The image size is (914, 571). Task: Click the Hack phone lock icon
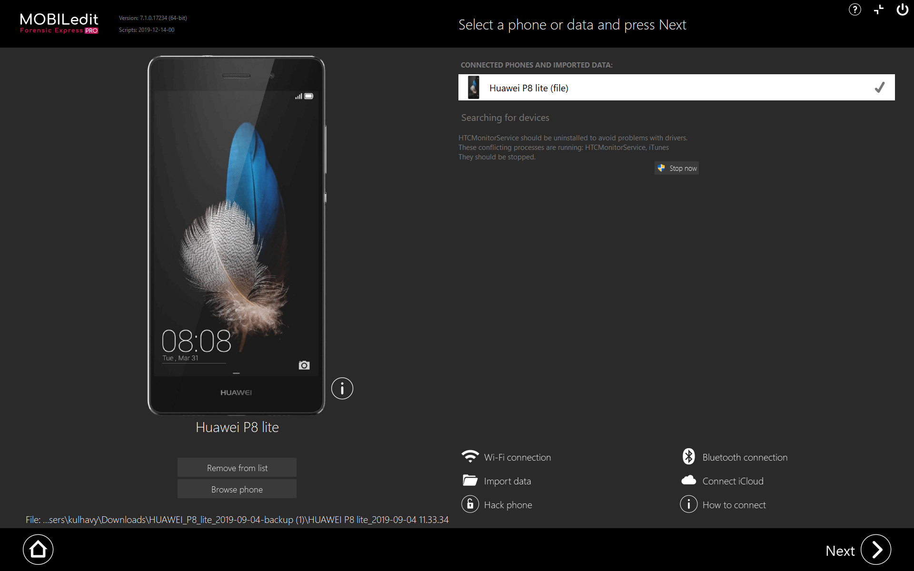pyautogui.click(x=470, y=504)
